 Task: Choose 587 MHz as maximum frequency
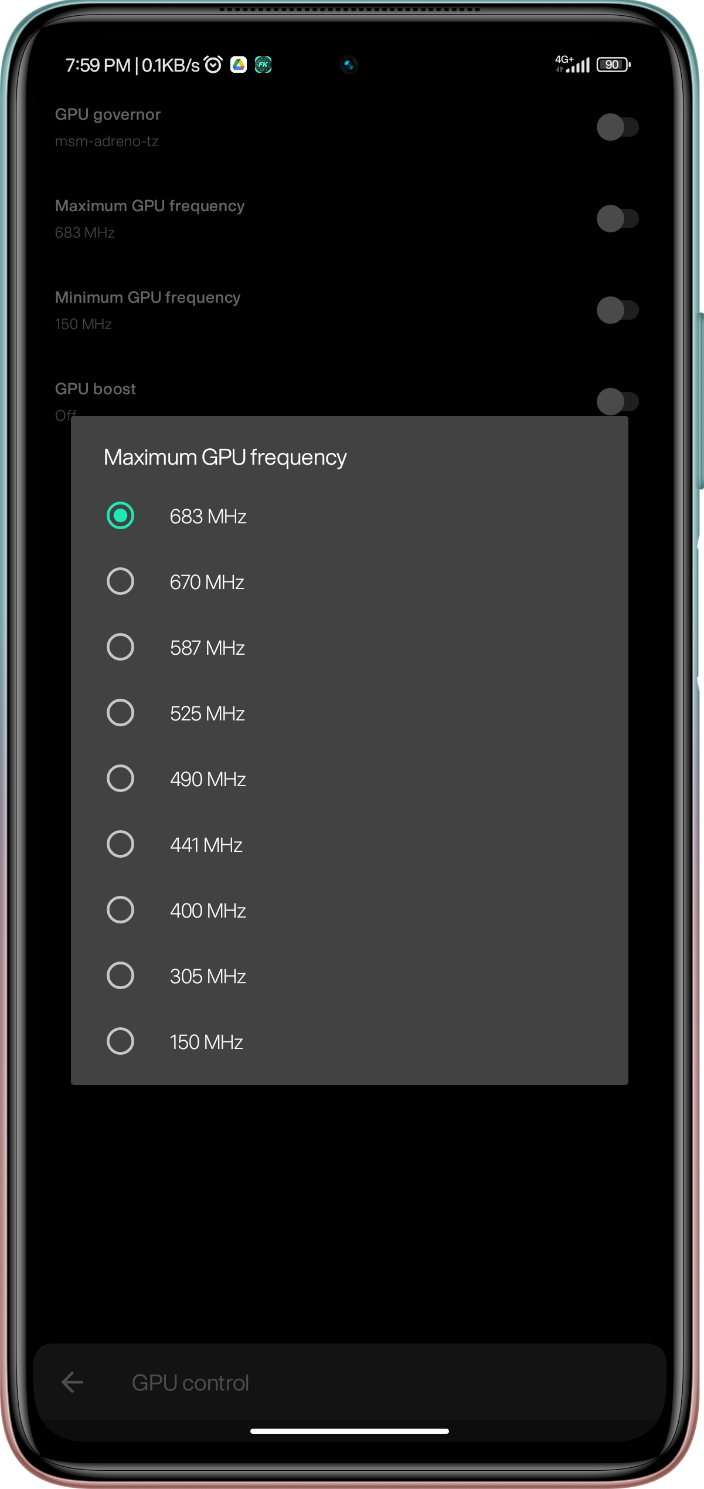pyautogui.click(x=349, y=647)
